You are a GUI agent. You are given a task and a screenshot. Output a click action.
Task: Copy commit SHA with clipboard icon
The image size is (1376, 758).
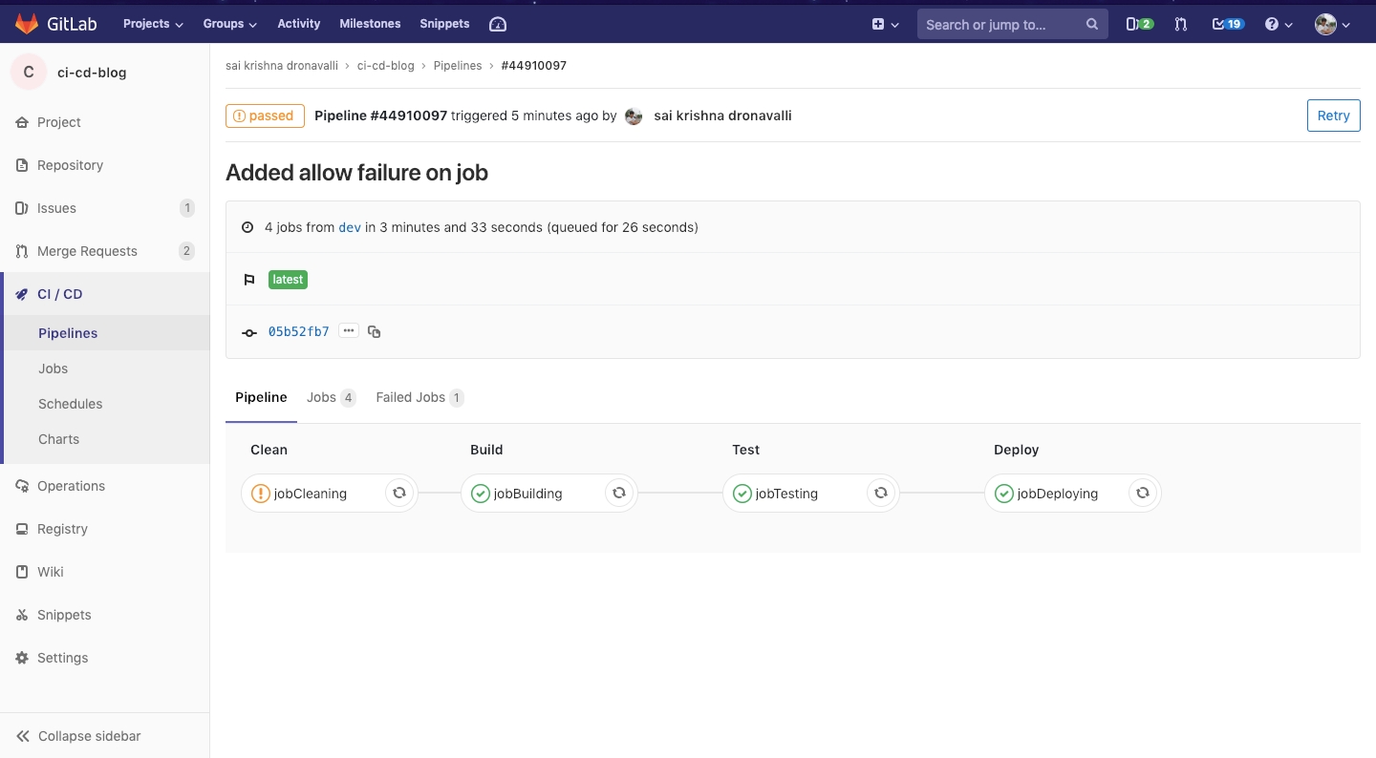tap(375, 332)
